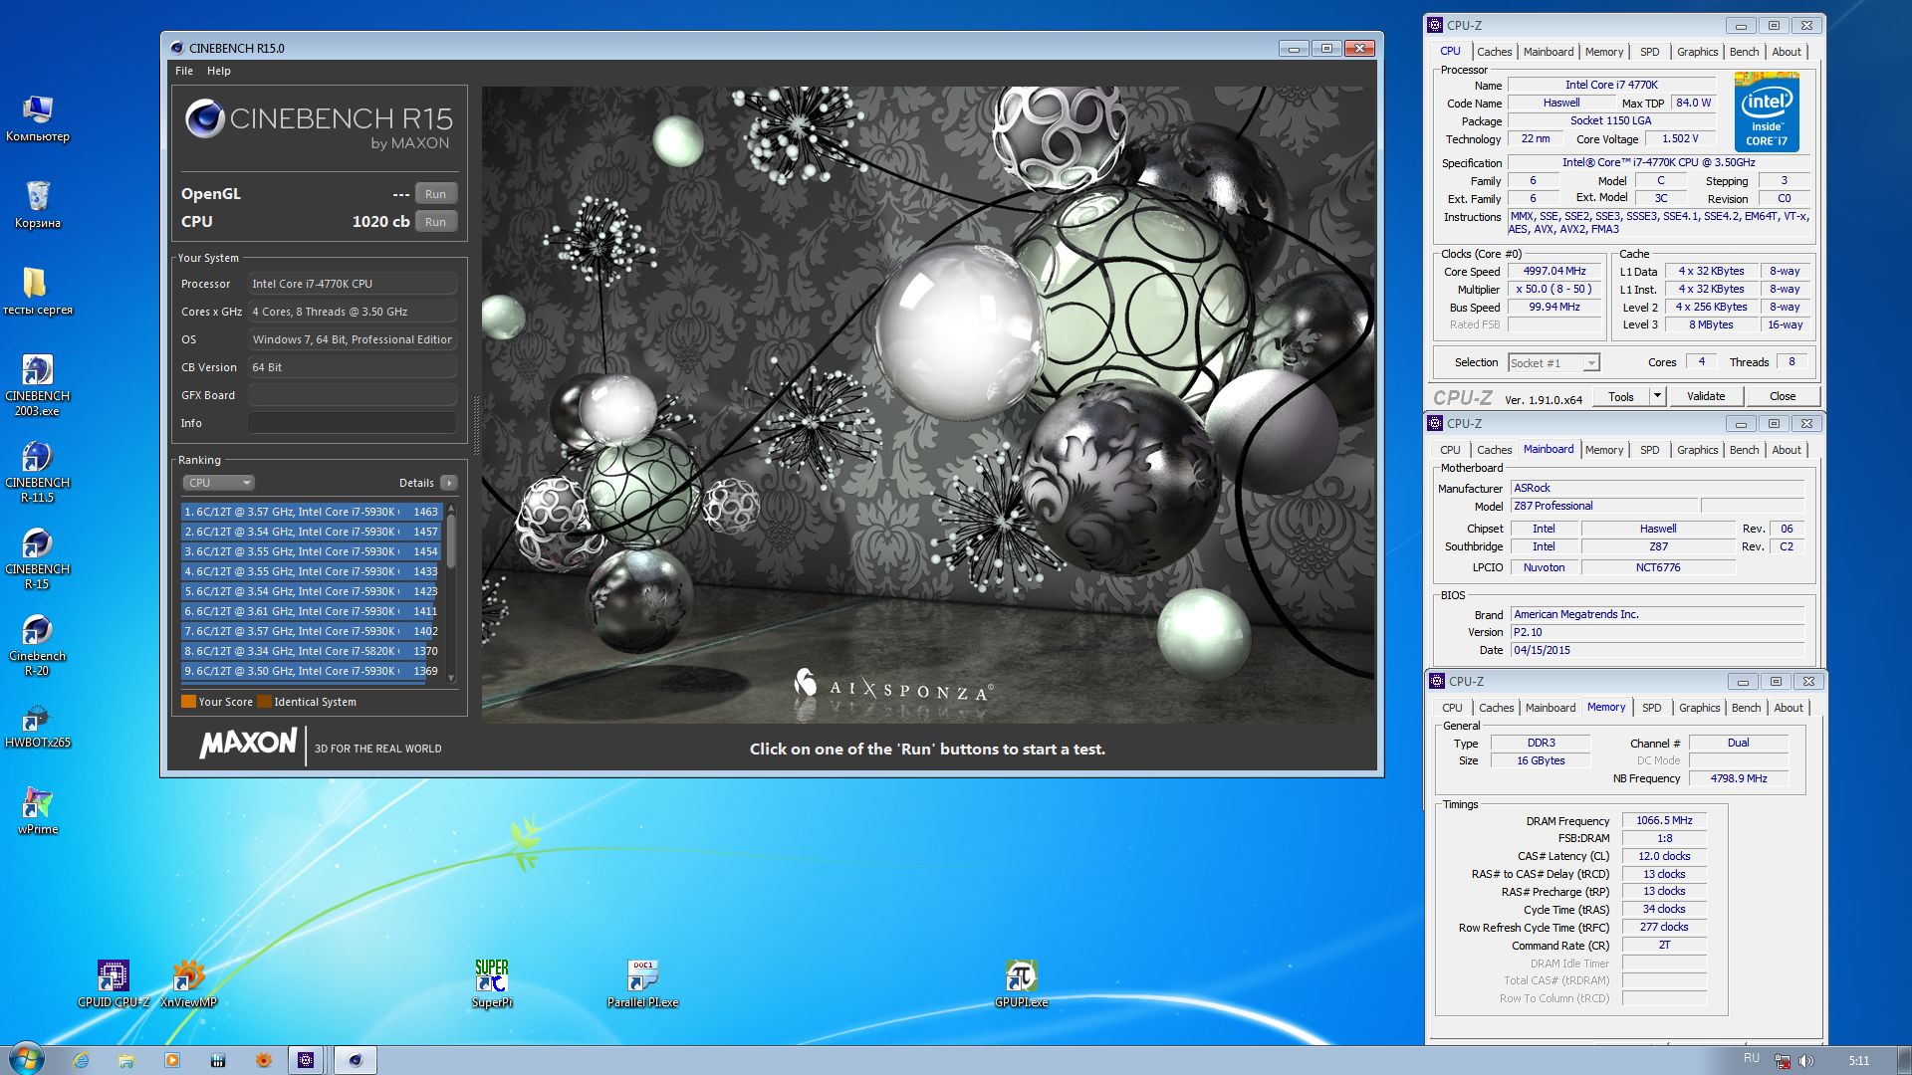Expand ranking Details arrow button

tap(449, 483)
